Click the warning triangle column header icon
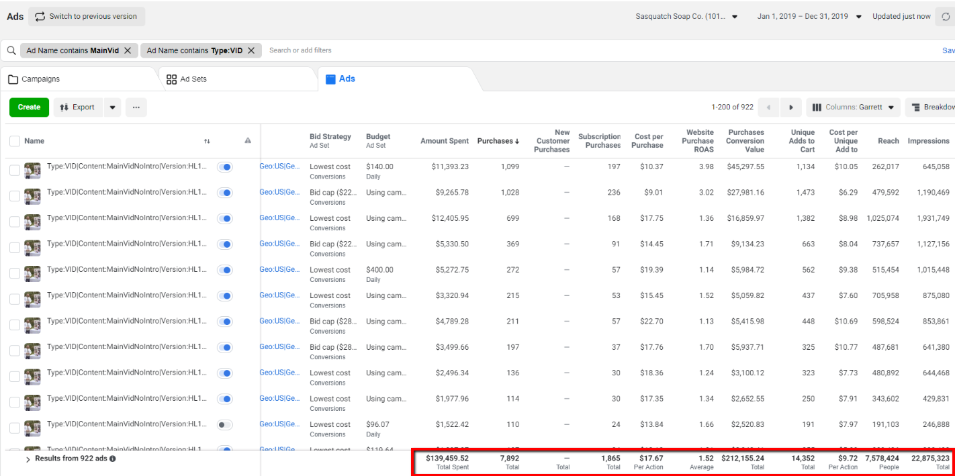Screen dimensions: 955x476 pos(248,141)
